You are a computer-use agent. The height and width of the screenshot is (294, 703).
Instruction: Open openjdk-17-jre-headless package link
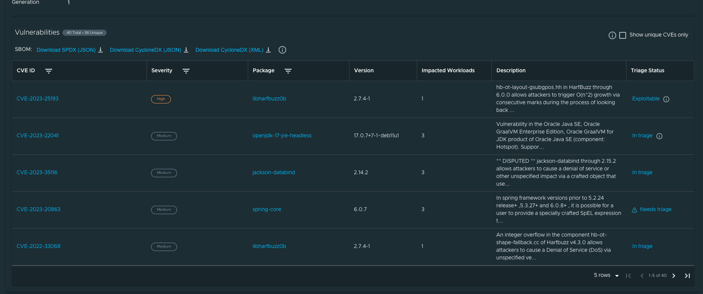point(282,135)
